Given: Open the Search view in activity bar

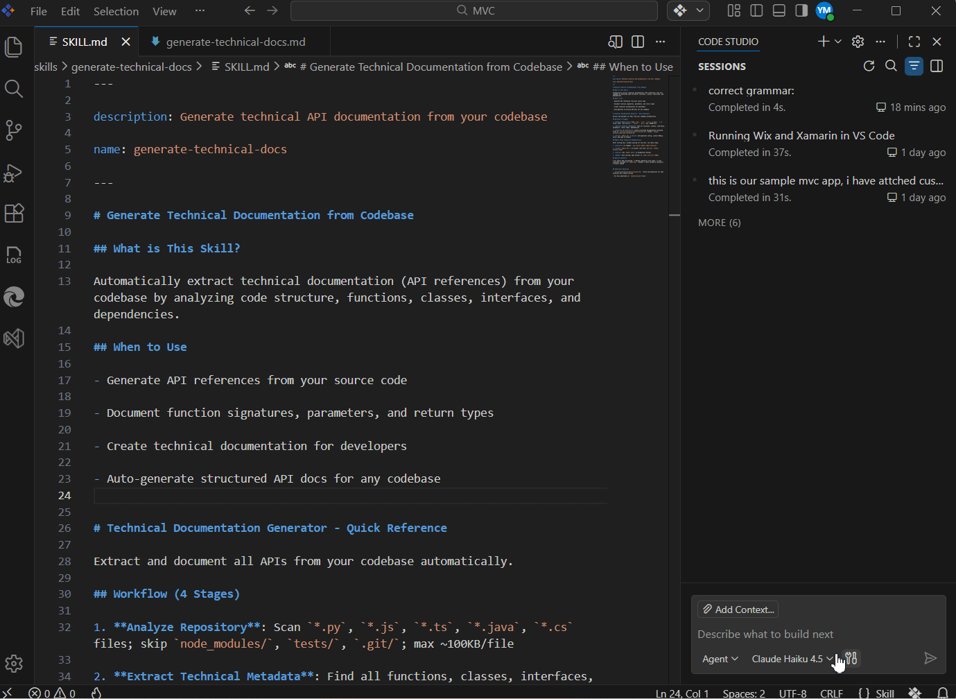Looking at the screenshot, I should click(14, 89).
